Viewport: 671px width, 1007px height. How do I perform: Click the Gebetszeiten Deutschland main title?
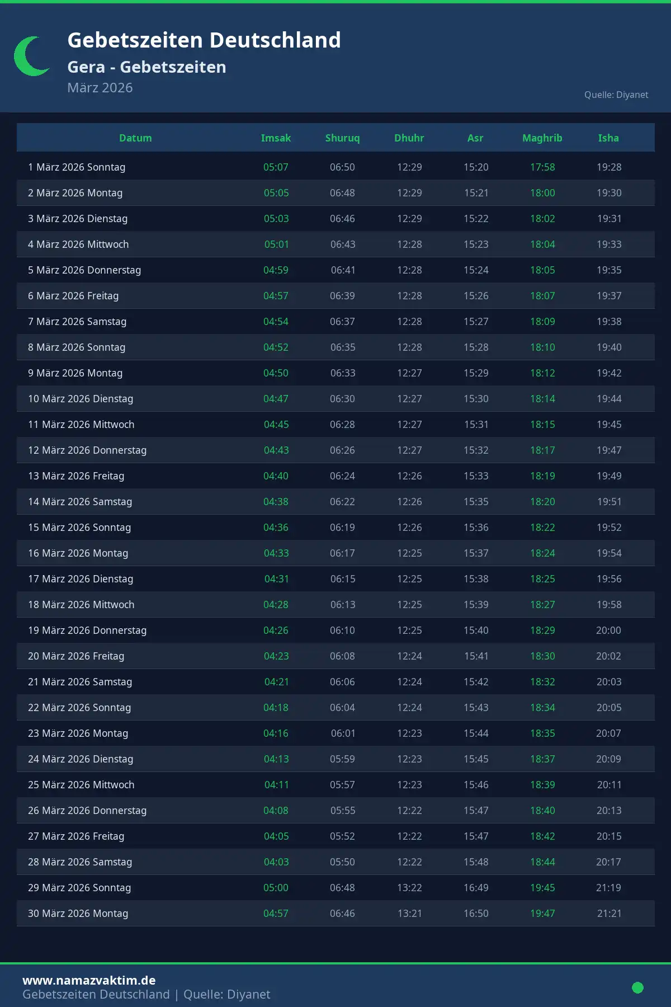[x=204, y=40]
